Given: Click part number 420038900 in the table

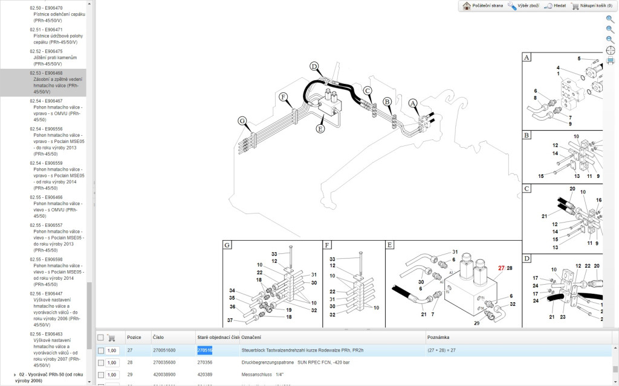Looking at the screenshot, I should 164,375.
